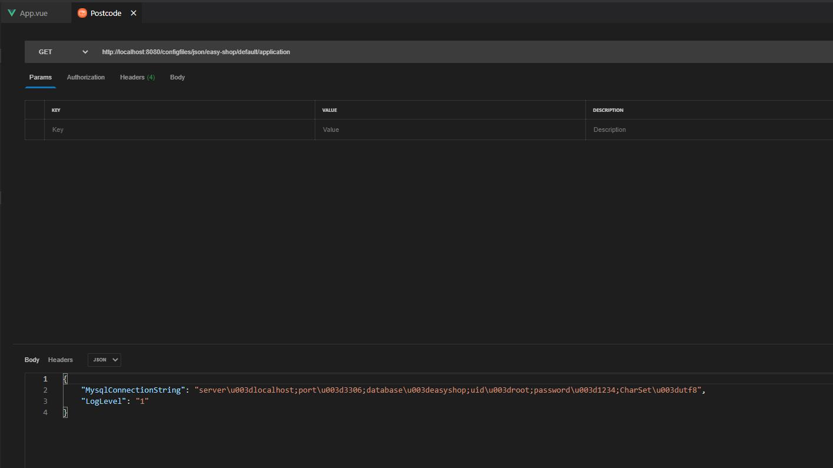Select the Postcode editor tab

106,13
